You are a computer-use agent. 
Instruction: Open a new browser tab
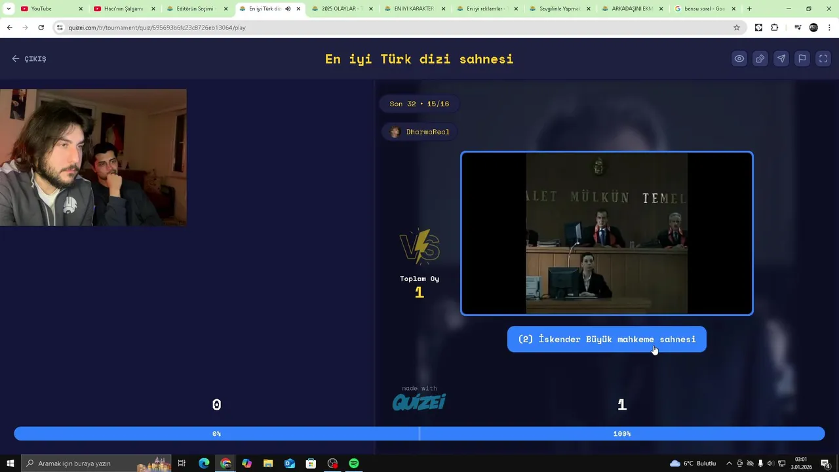click(x=749, y=9)
